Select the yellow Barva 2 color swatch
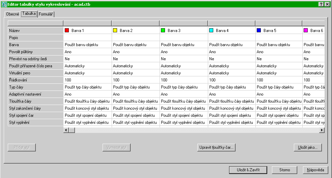 [x=115, y=30]
